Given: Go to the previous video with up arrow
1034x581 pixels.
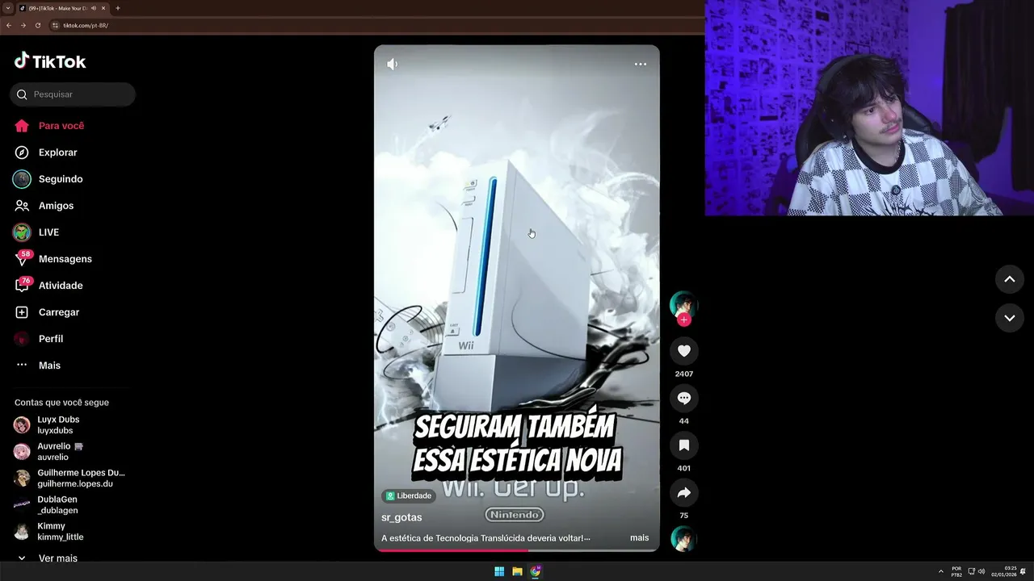Looking at the screenshot, I should click(x=1009, y=279).
